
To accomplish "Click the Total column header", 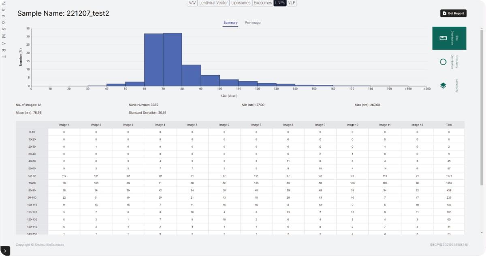I will point(449,125).
